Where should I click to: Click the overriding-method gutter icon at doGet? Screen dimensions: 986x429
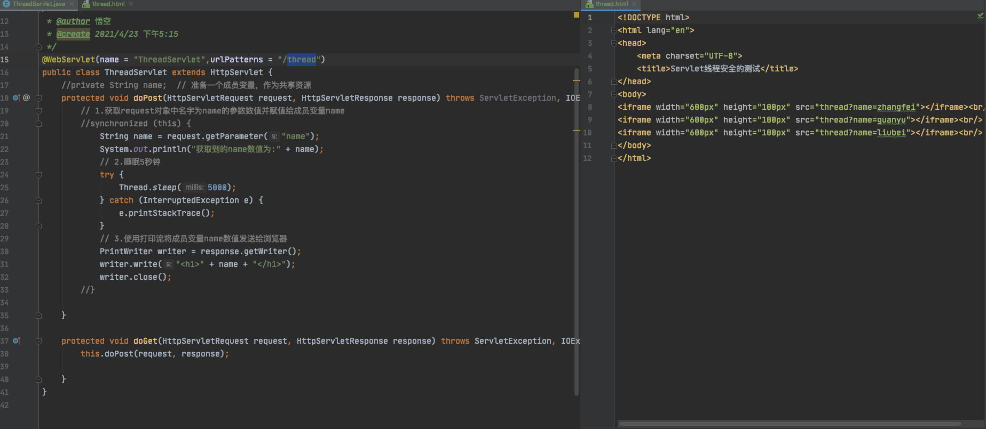(16, 341)
